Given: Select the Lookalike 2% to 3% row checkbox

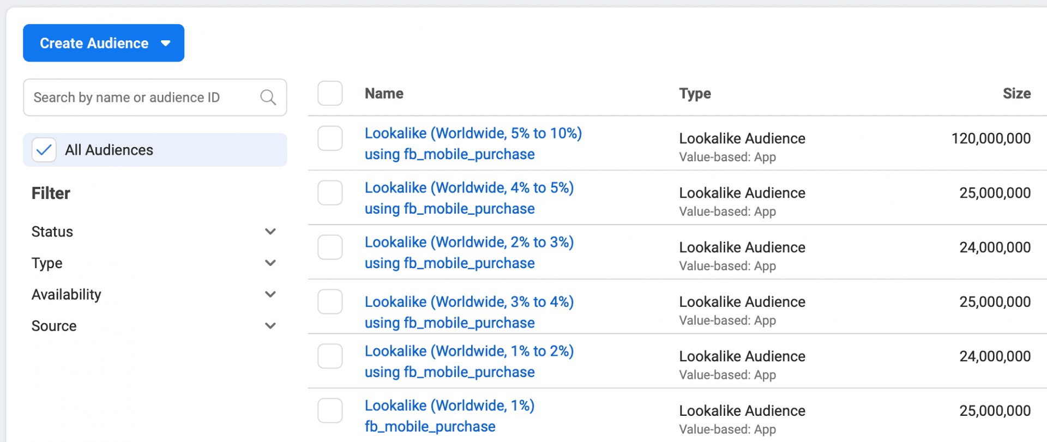Looking at the screenshot, I should click(x=330, y=247).
